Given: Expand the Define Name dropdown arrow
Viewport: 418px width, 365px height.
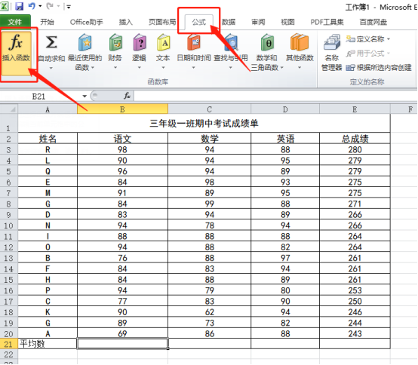Looking at the screenshot, I should coord(389,39).
